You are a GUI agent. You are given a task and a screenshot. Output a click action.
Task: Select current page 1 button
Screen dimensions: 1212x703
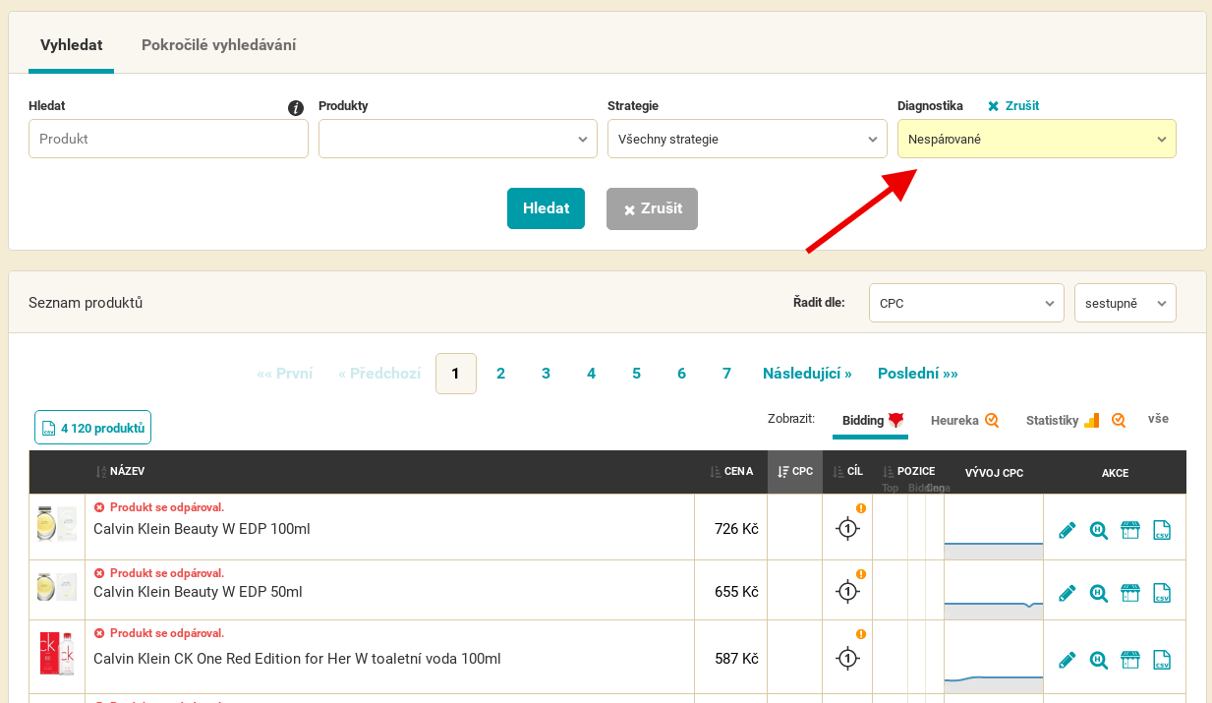456,374
